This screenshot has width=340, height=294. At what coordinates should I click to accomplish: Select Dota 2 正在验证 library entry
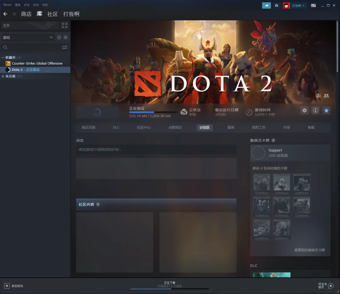(x=35, y=70)
